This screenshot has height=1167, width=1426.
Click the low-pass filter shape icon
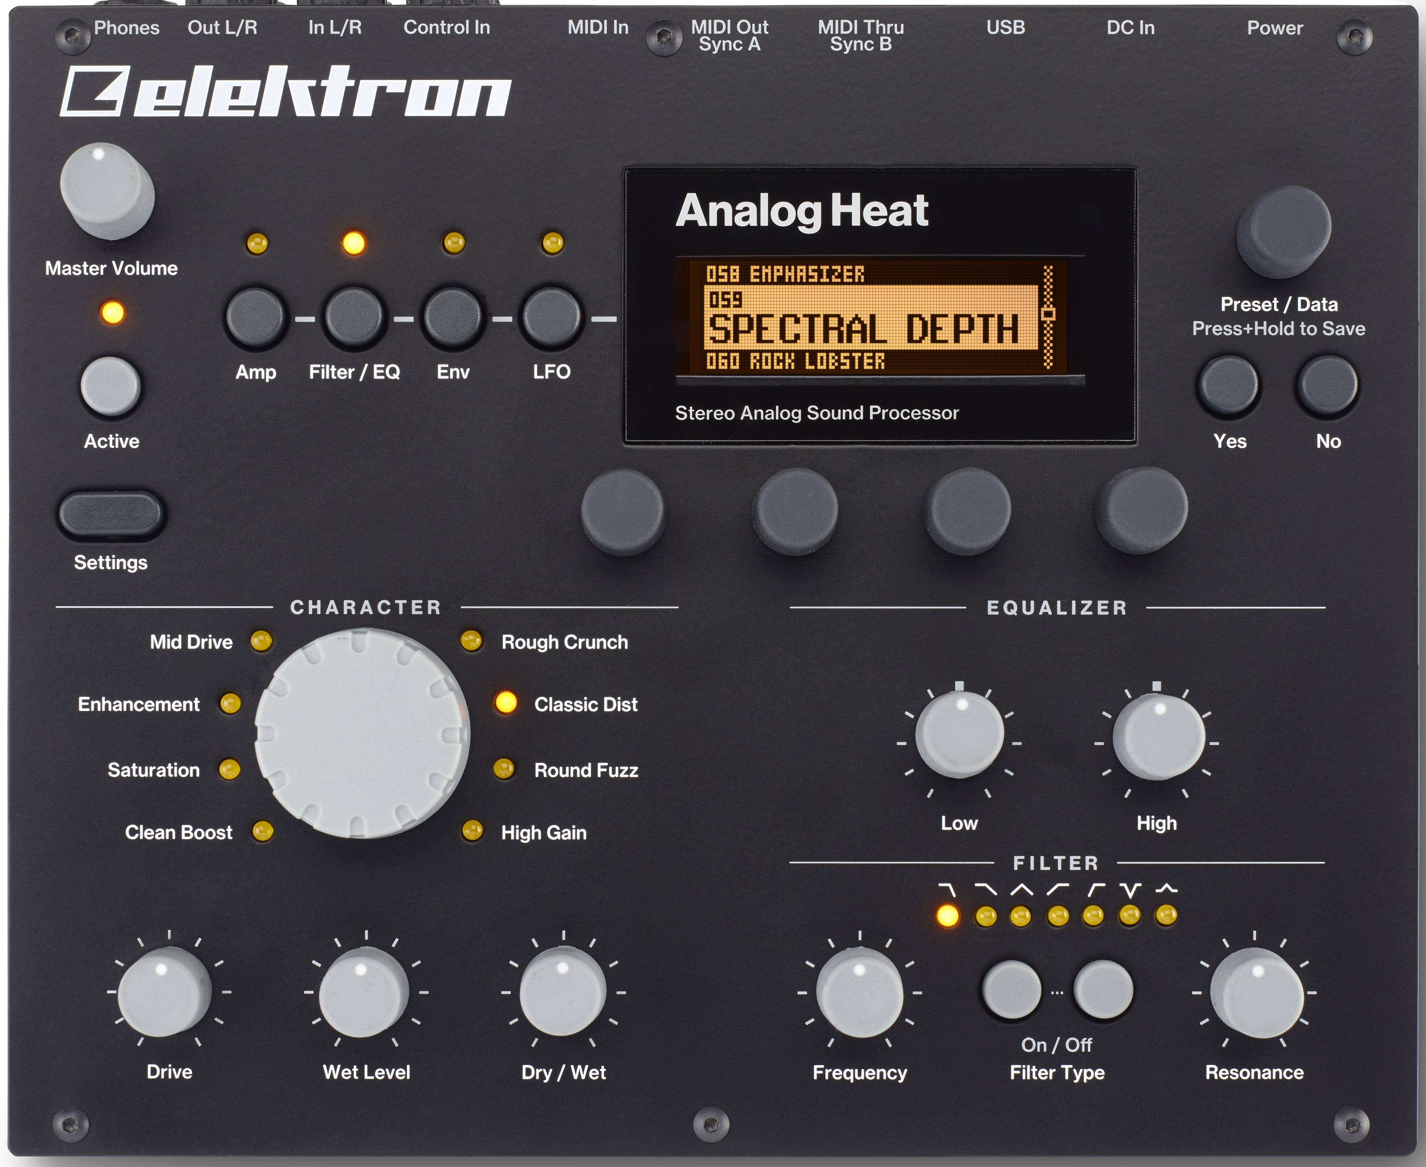pyautogui.click(x=947, y=890)
